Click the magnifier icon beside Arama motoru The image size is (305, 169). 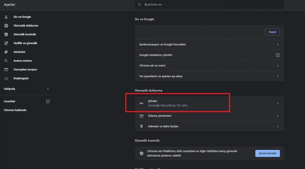(6, 61)
